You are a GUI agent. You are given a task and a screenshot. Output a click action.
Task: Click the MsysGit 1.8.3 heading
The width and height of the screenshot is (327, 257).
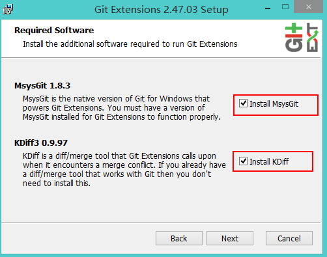tap(42, 86)
